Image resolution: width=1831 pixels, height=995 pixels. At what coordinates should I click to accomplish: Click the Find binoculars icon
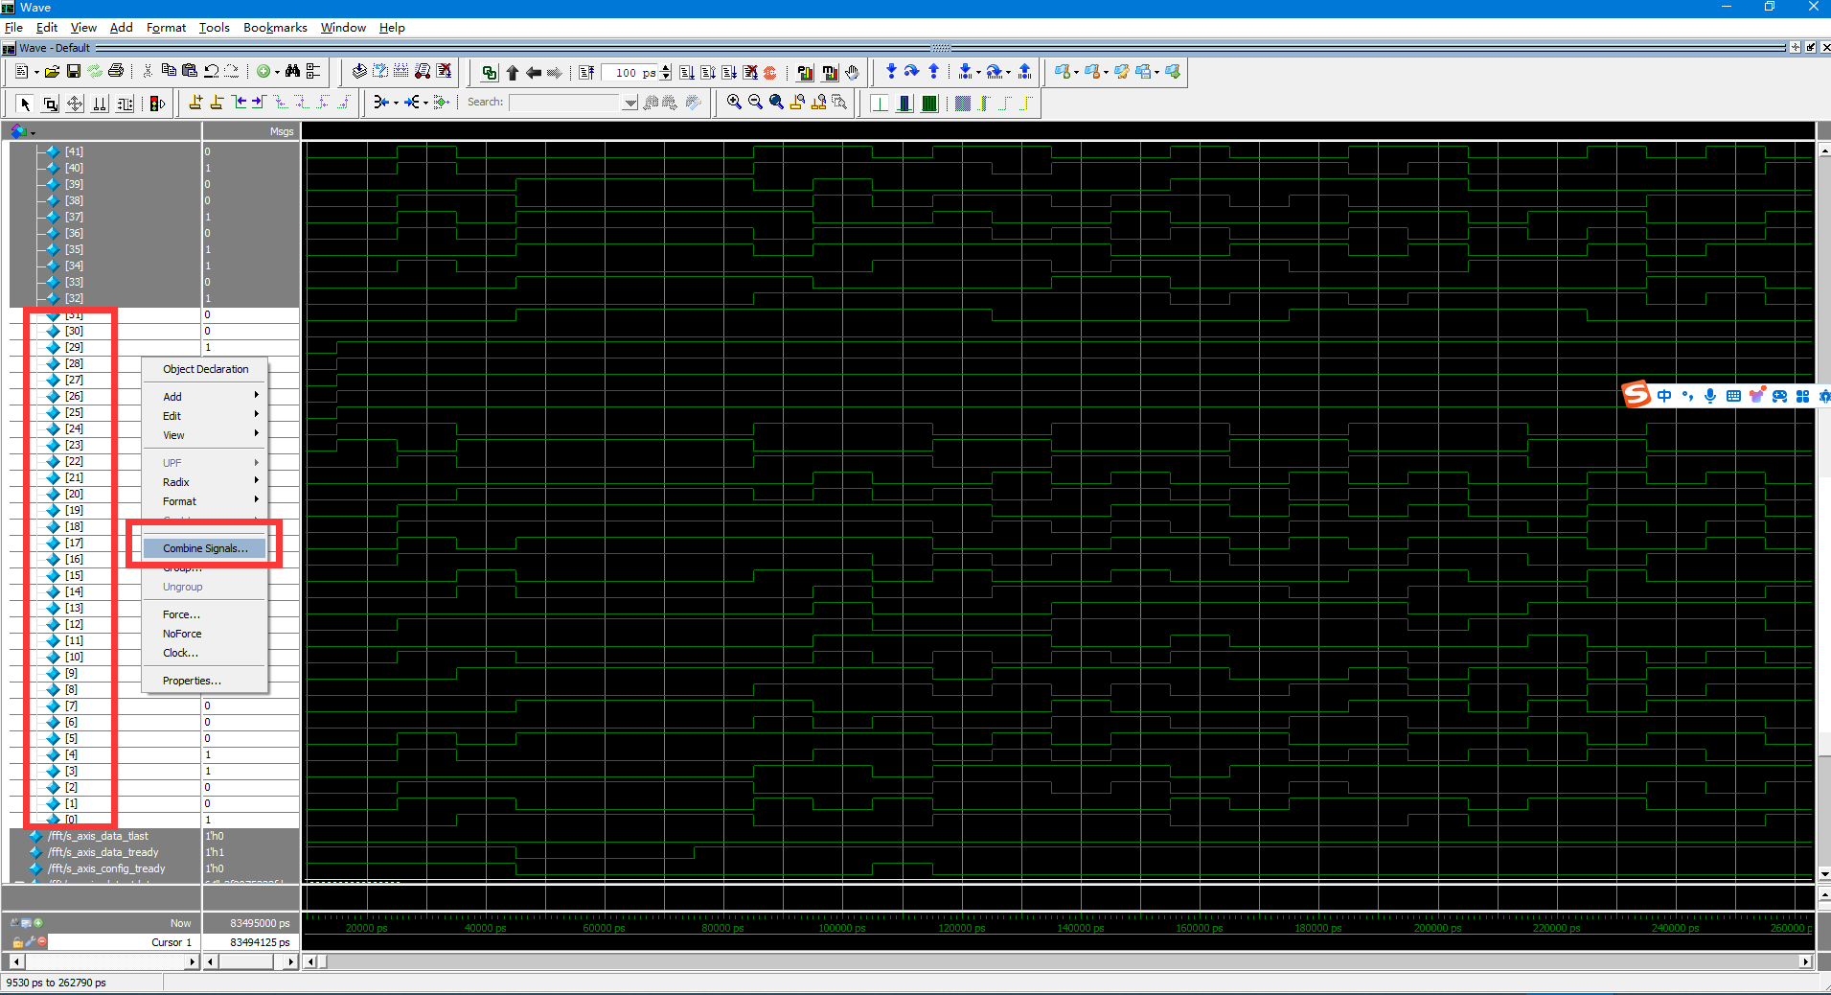[x=292, y=72]
